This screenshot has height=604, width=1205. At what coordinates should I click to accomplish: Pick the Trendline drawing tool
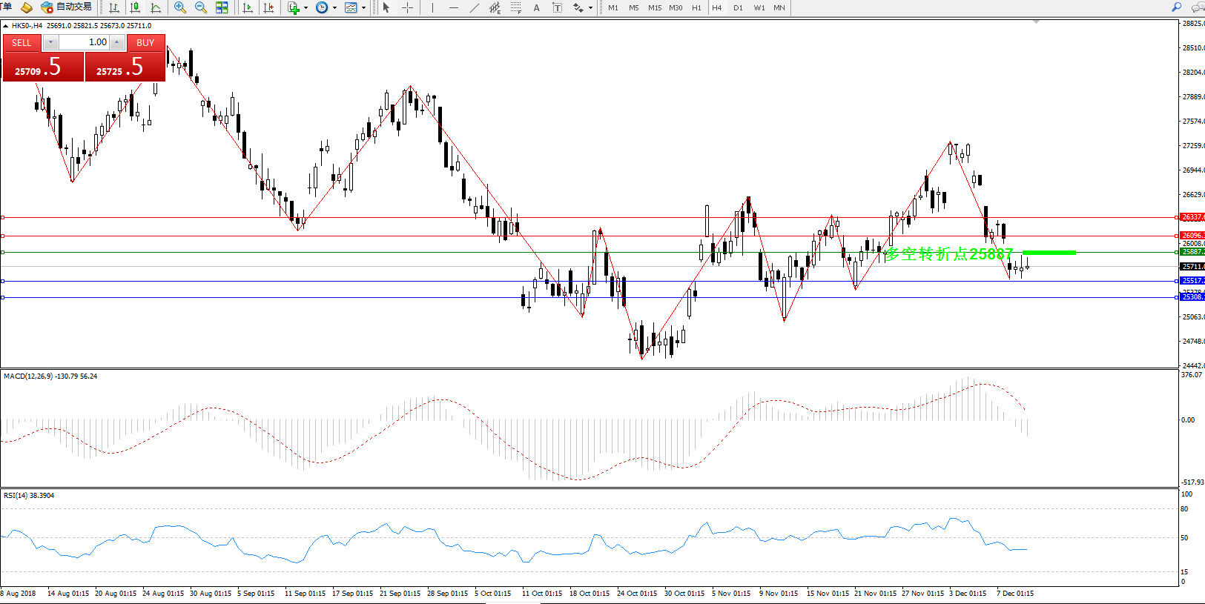pos(475,7)
